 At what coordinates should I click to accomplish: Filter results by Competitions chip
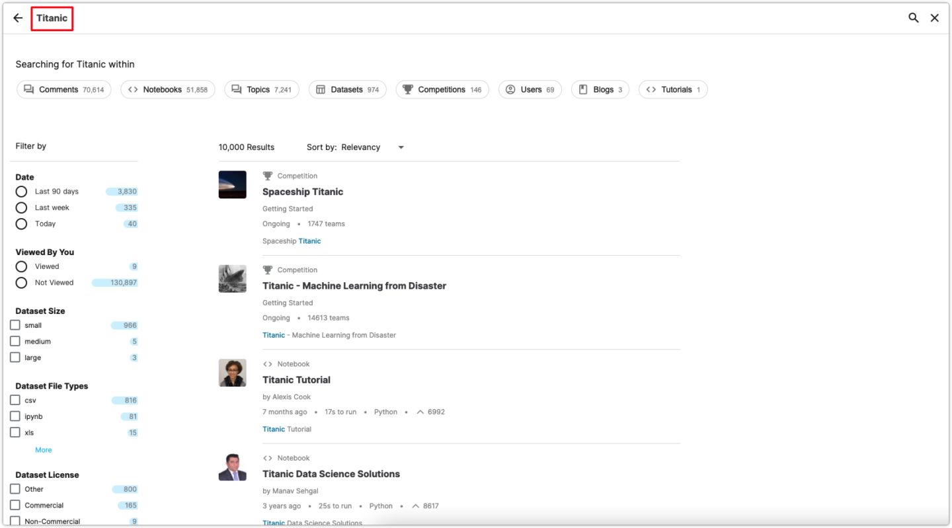(442, 89)
